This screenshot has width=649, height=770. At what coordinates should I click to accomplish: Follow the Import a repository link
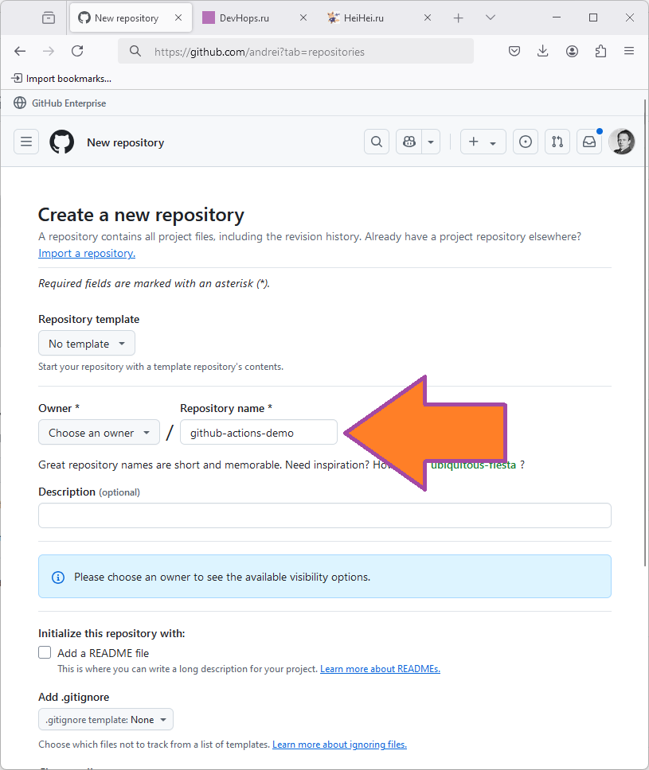pos(87,254)
